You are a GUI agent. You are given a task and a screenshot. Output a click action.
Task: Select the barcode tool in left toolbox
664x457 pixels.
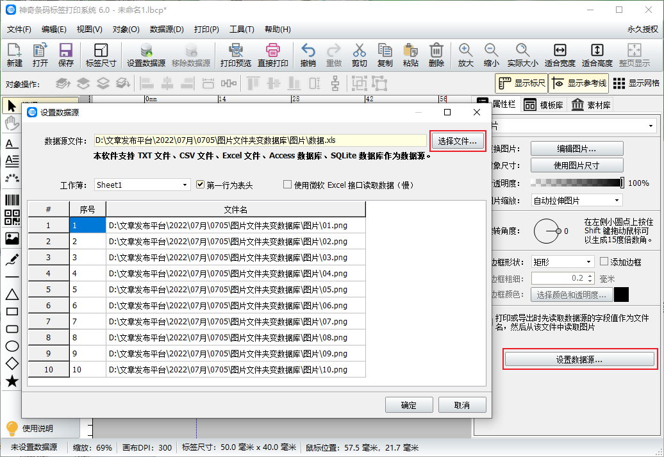[x=12, y=200]
